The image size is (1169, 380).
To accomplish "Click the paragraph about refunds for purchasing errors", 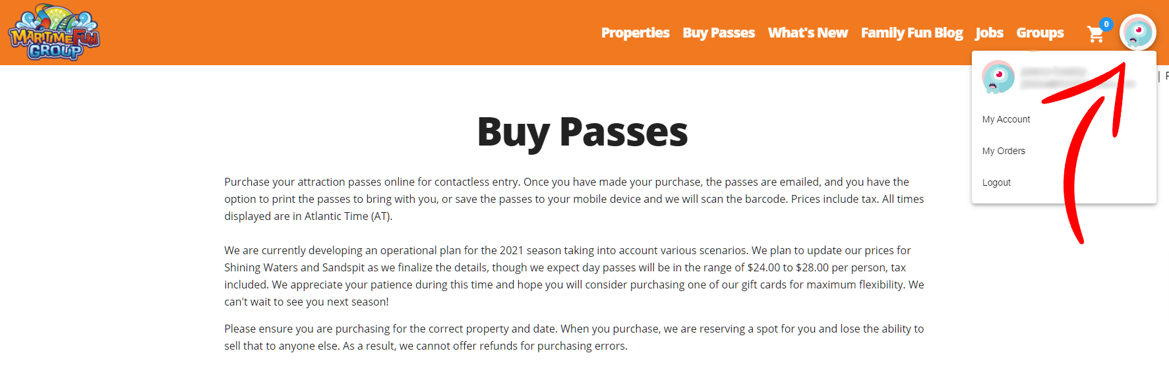I will [574, 337].
